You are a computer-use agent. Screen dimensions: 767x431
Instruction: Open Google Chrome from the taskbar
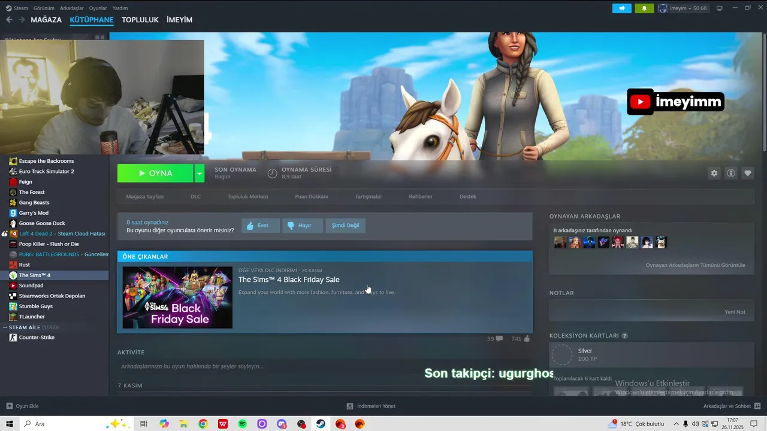tap(203, 424)
